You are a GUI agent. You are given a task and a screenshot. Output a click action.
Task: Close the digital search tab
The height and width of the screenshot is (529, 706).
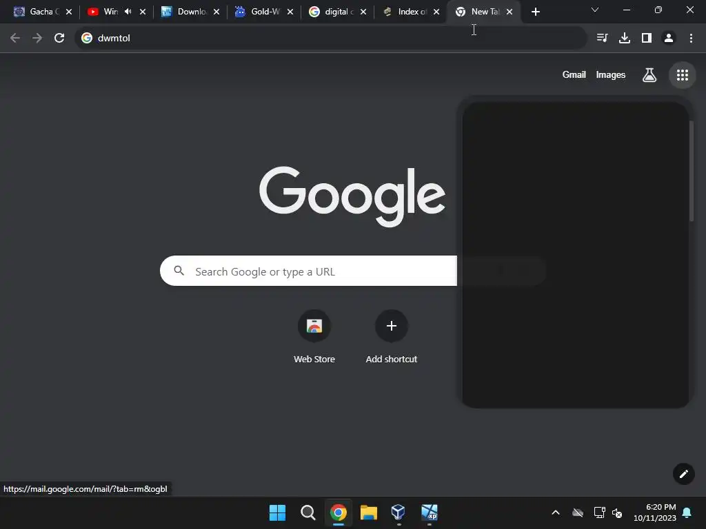click(x=363, y=12)
